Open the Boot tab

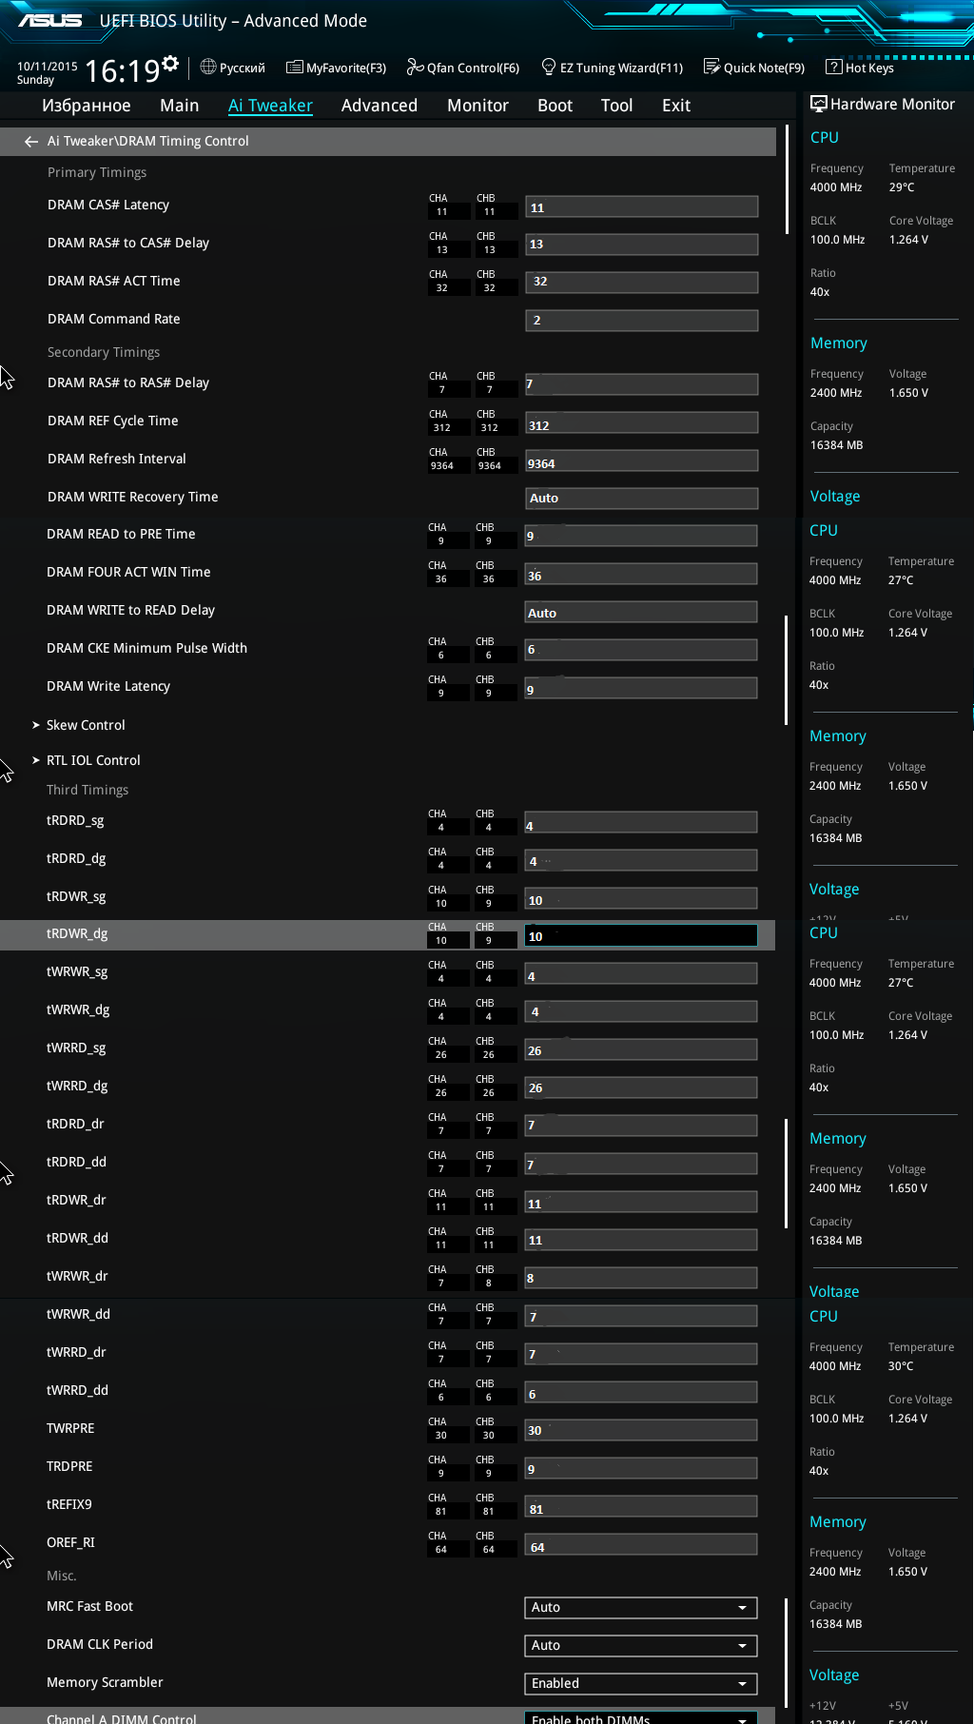click(555, 106)
